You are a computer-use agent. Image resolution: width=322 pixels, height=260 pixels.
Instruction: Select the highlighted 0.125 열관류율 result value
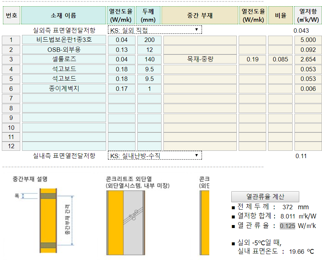coord(287,226)
